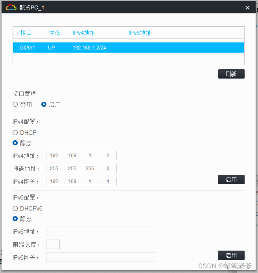Click 192.168.1.2/24 cell in table
This screenshot has width=258, height=273.
(89, 48)
